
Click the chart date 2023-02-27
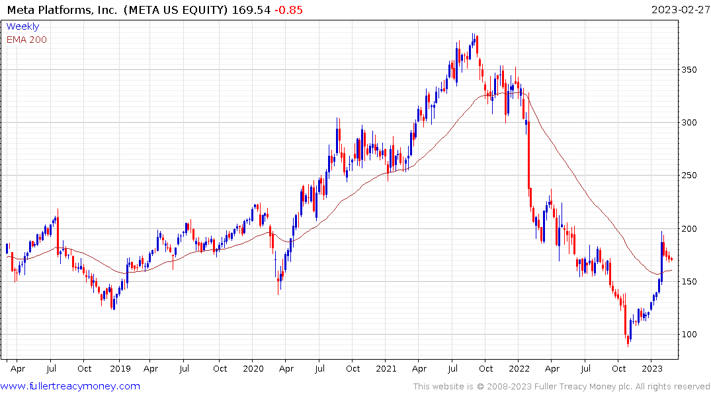[680, 10]
